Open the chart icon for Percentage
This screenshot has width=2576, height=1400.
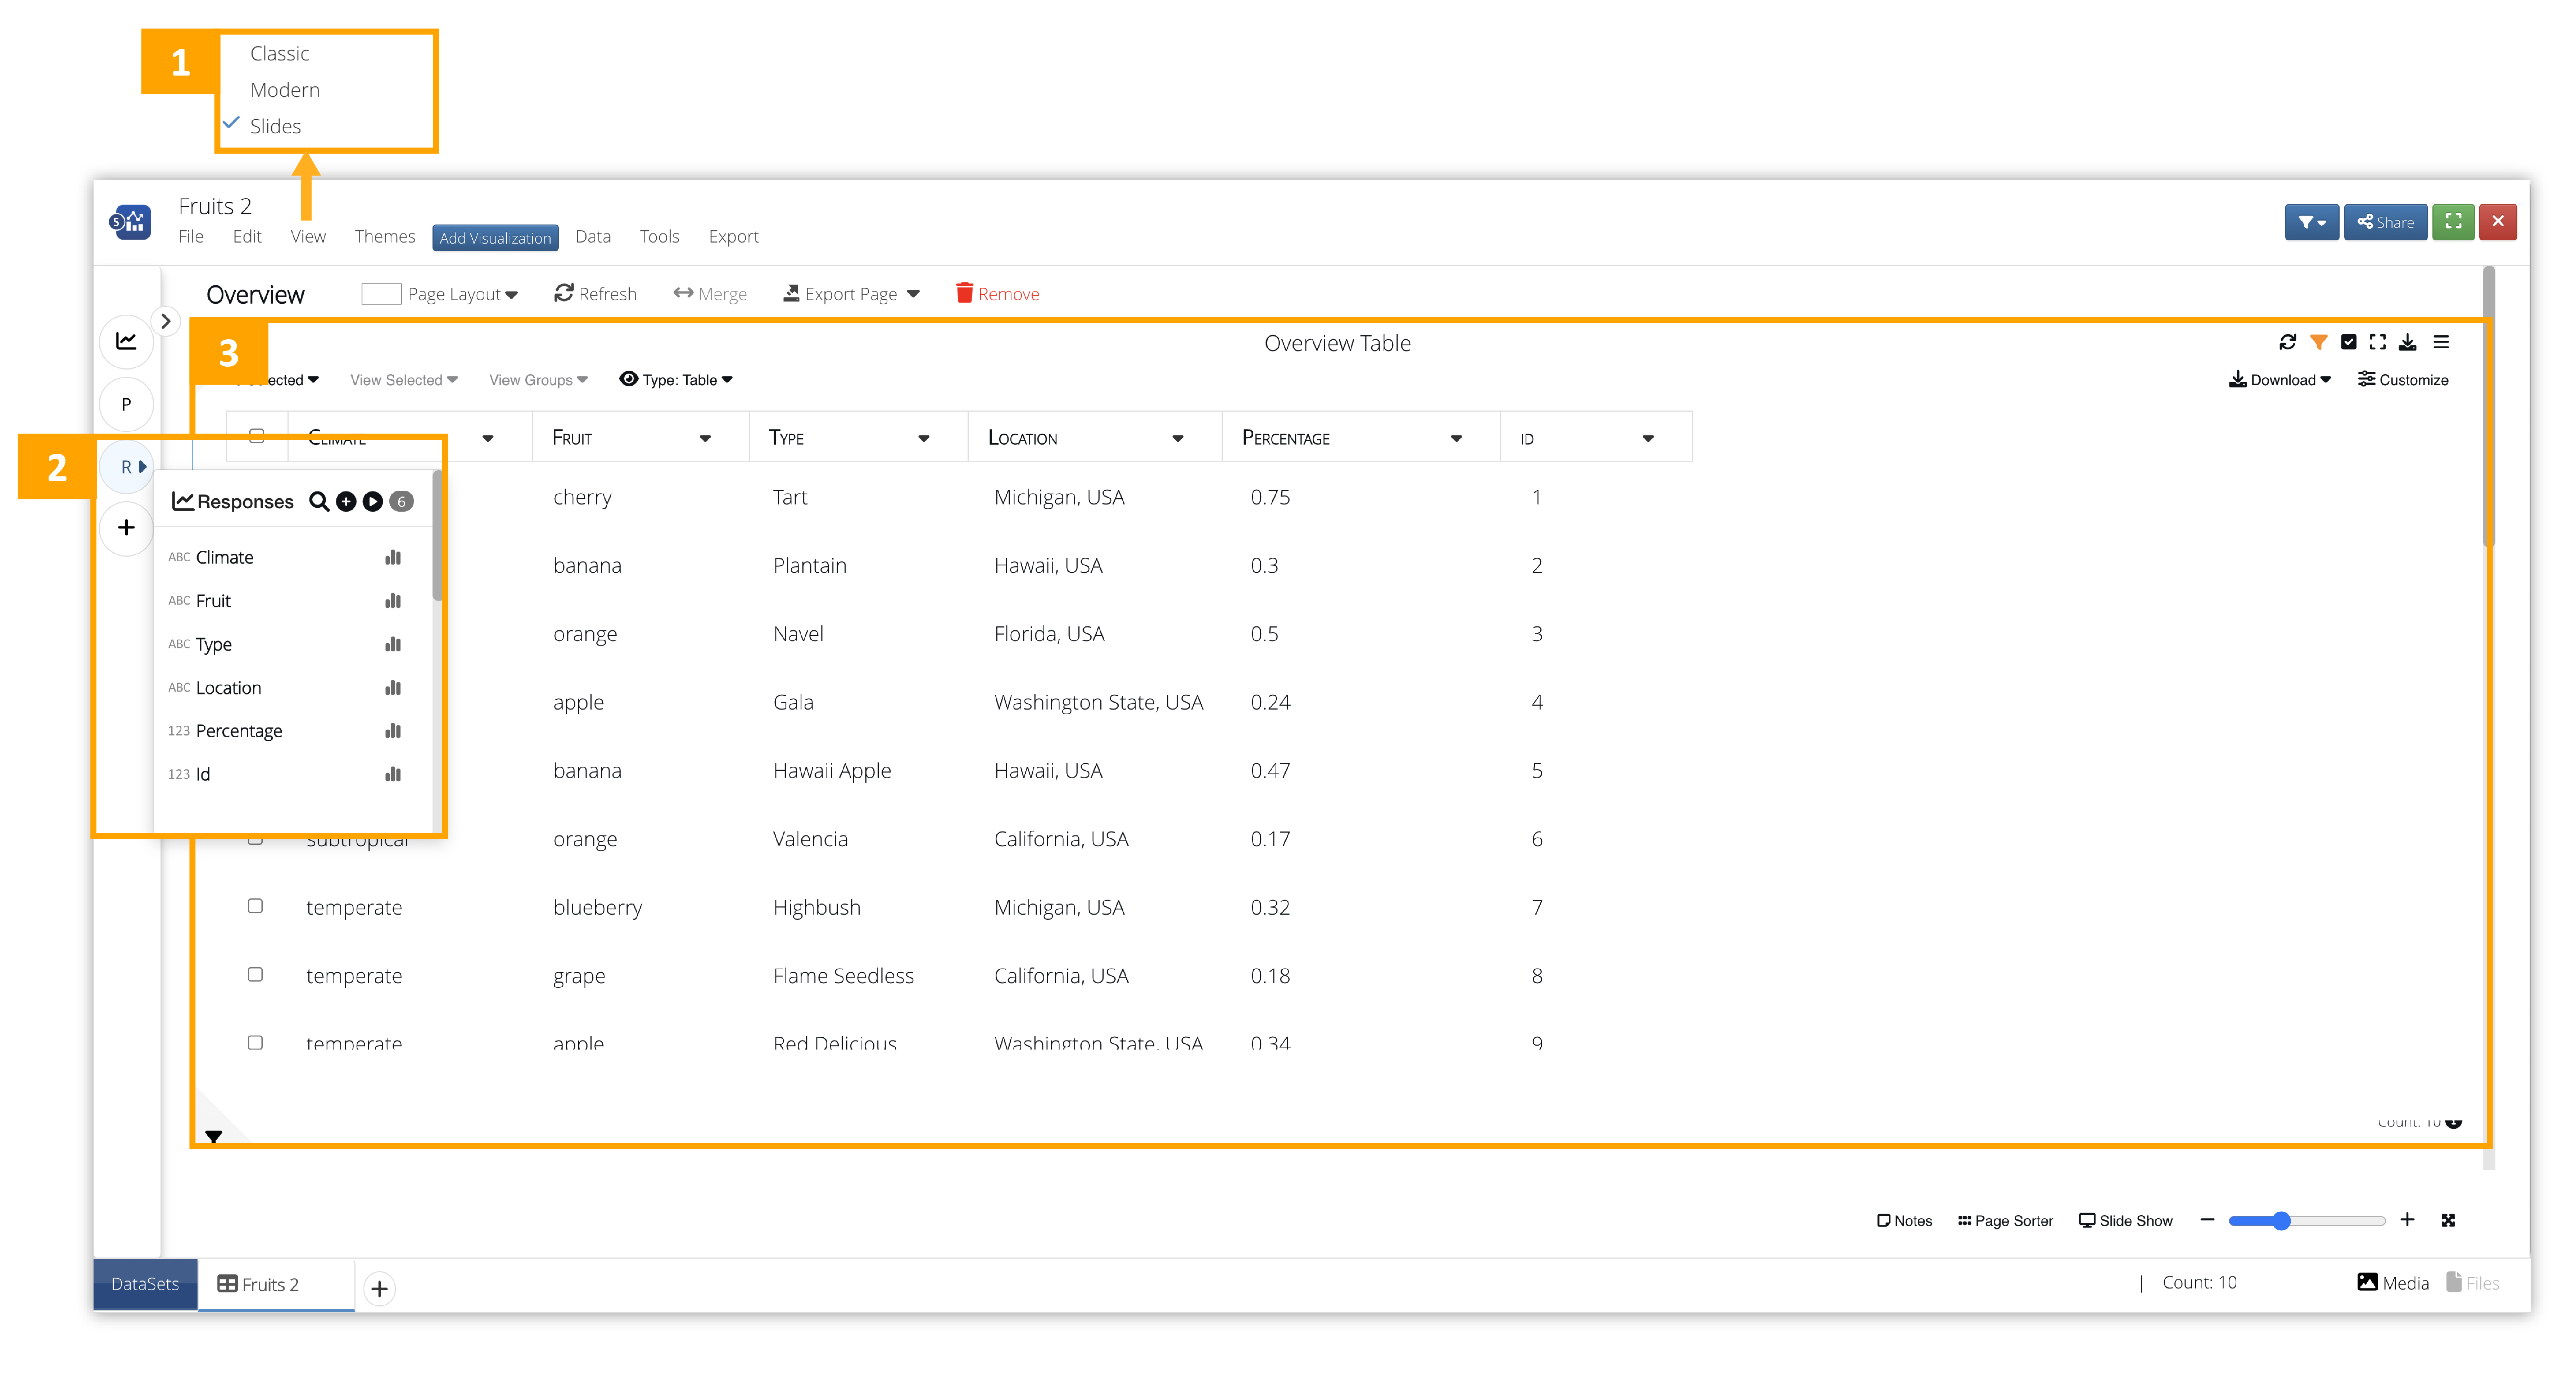tap(393, 731)
